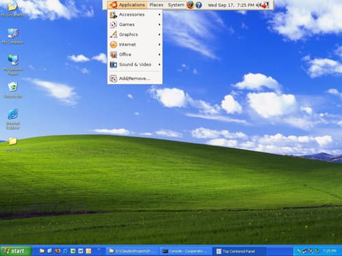Click the arrow next to Accessories
Screen dimensions: 342x256
(x=159, y=14)
